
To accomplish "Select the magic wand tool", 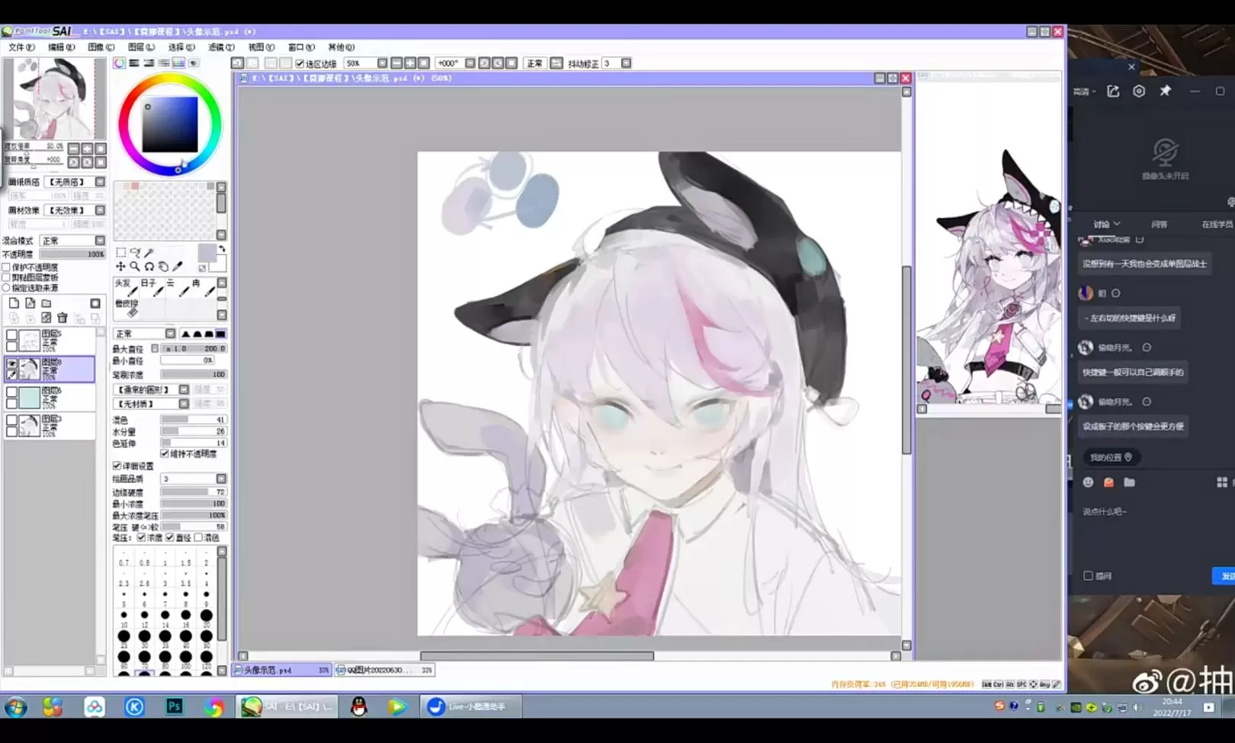I will (x=149, y=252).
